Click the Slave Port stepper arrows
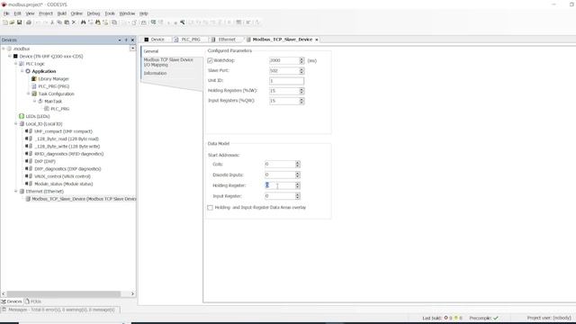The width and height of the screenshot is (576, 324). [301, 70]
